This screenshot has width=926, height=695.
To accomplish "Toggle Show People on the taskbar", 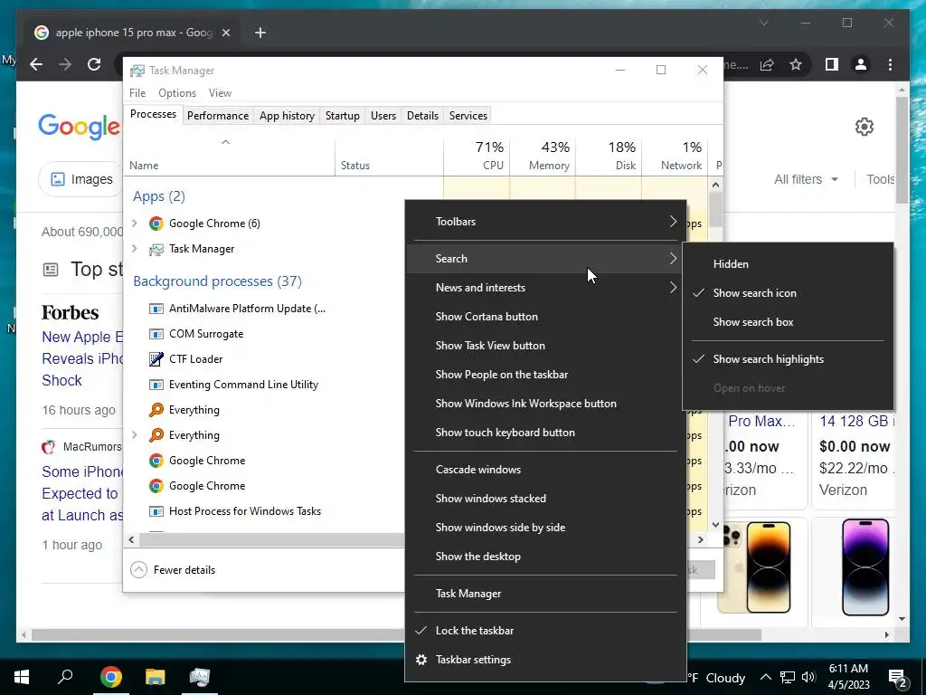I will tap(545, 375).
